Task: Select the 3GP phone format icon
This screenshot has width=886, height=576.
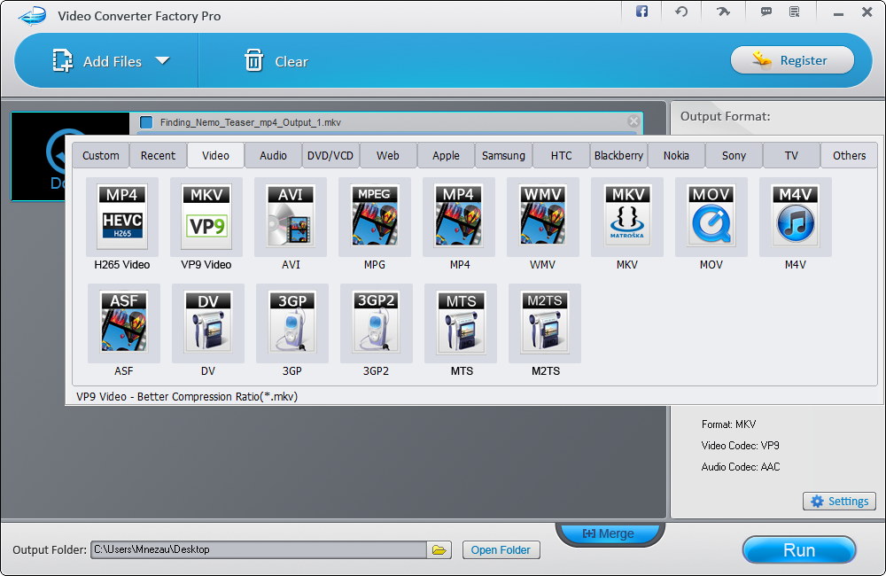Action: 291,323
